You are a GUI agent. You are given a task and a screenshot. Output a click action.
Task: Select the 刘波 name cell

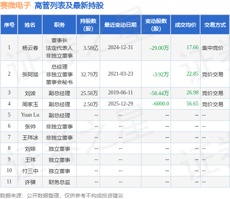pos(30,93)
